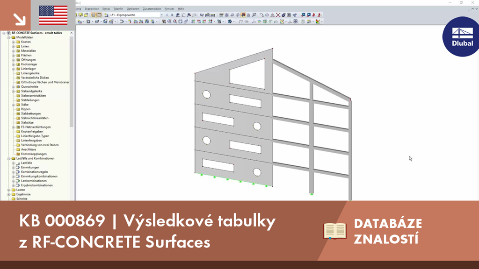Expand the Ergebnisse tree node
This screenshot has height=269, width=479.
pos(8,194)
